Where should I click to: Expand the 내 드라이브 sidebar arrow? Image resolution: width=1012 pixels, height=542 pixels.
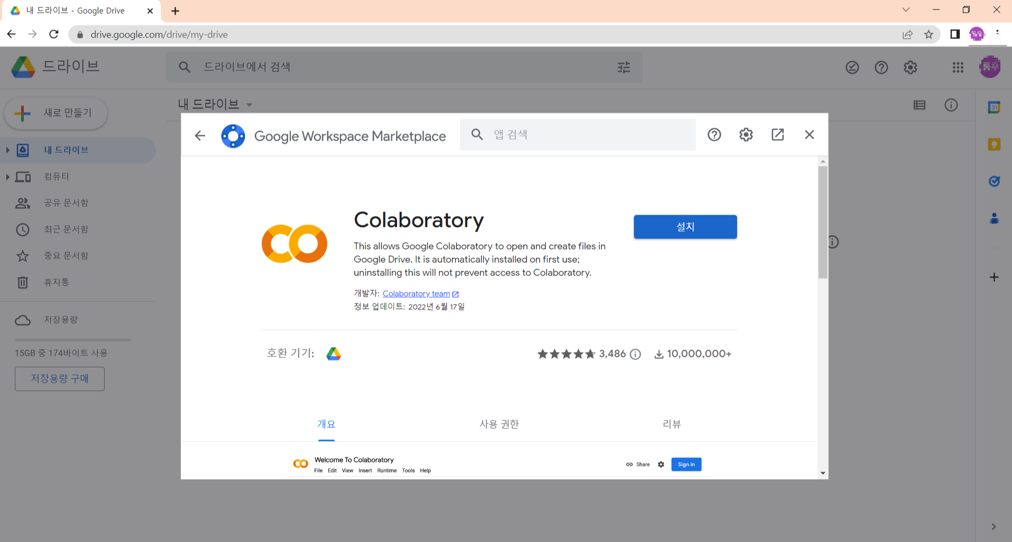[7, 150]
